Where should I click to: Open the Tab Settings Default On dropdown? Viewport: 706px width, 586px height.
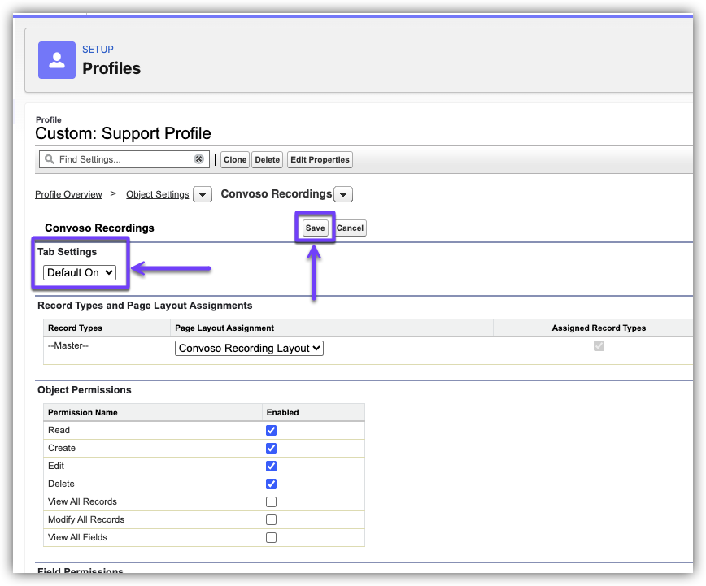point(80,273)
